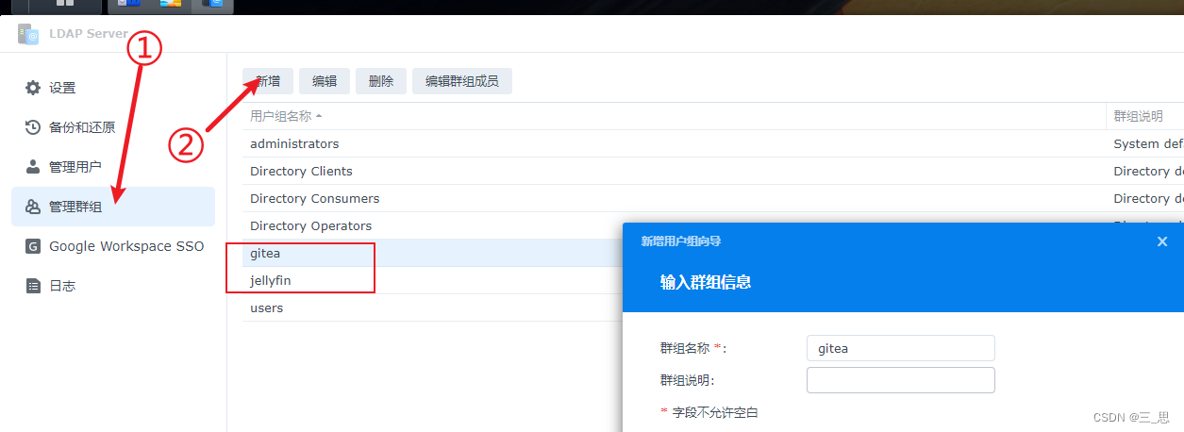Open the 日志 log section
Image resolution: width=1184 pixels, height=432 pixels.
(113, 286)
